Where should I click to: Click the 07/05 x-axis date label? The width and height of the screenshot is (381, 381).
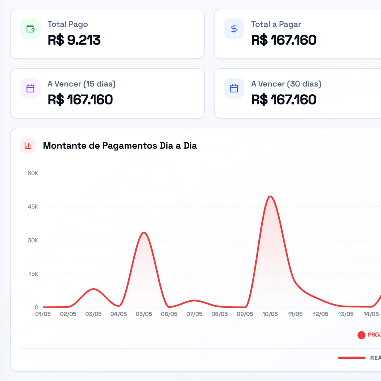pos(194,314)
